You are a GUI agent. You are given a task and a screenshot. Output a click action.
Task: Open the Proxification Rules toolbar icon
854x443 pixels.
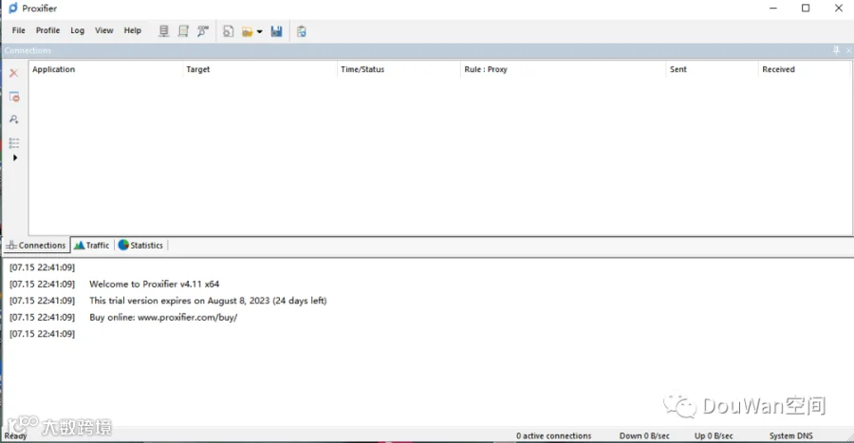point(183,31)
